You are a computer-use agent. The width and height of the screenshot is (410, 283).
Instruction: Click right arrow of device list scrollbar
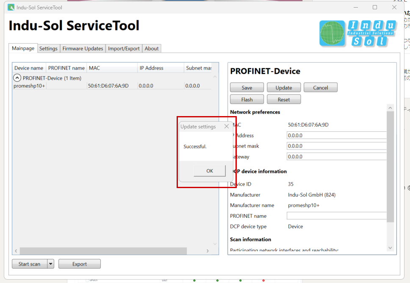[208, 251]
